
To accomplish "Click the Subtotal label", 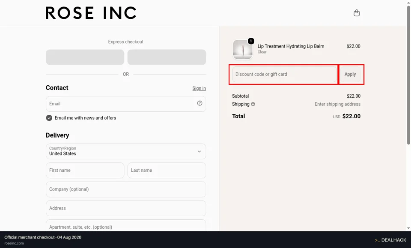I will pos(240,96).
